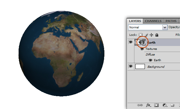This screenshot has height=109, width=180.
Task: Open the blend mode dropdown arrow
Action: [x=165, y=27]
